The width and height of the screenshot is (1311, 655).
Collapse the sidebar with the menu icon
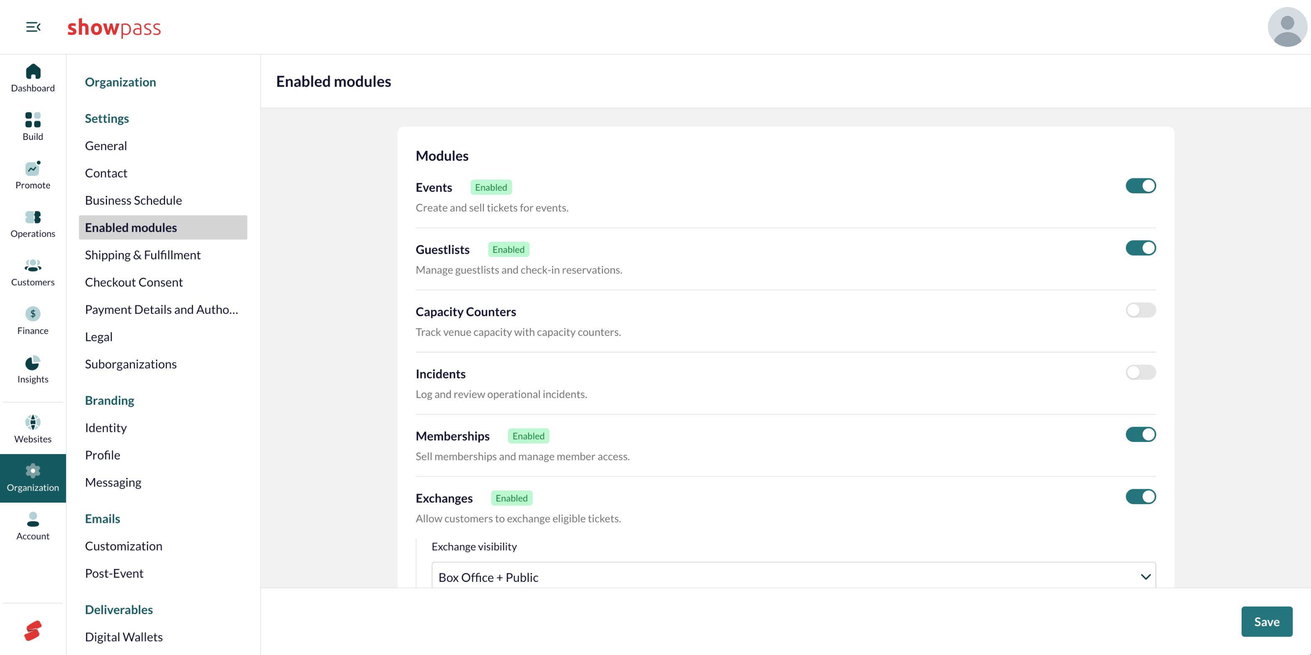33,27
